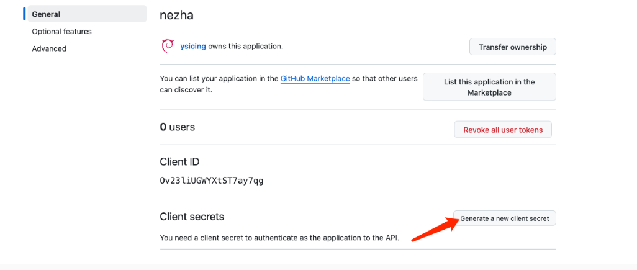
Task: Select the Client ID value text
Action: coord(212,181)
